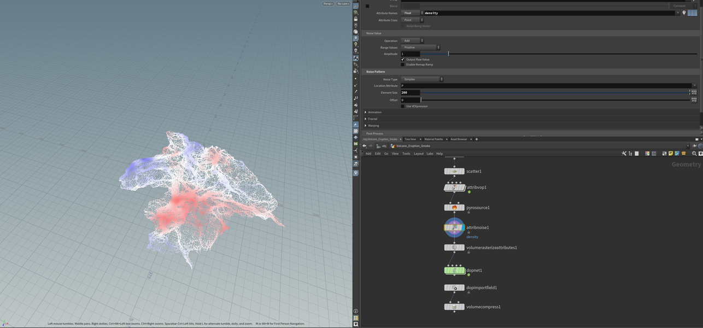Open the Persp viewport menu
Viewport: 703px width, 328px height.
pos(327,4)
